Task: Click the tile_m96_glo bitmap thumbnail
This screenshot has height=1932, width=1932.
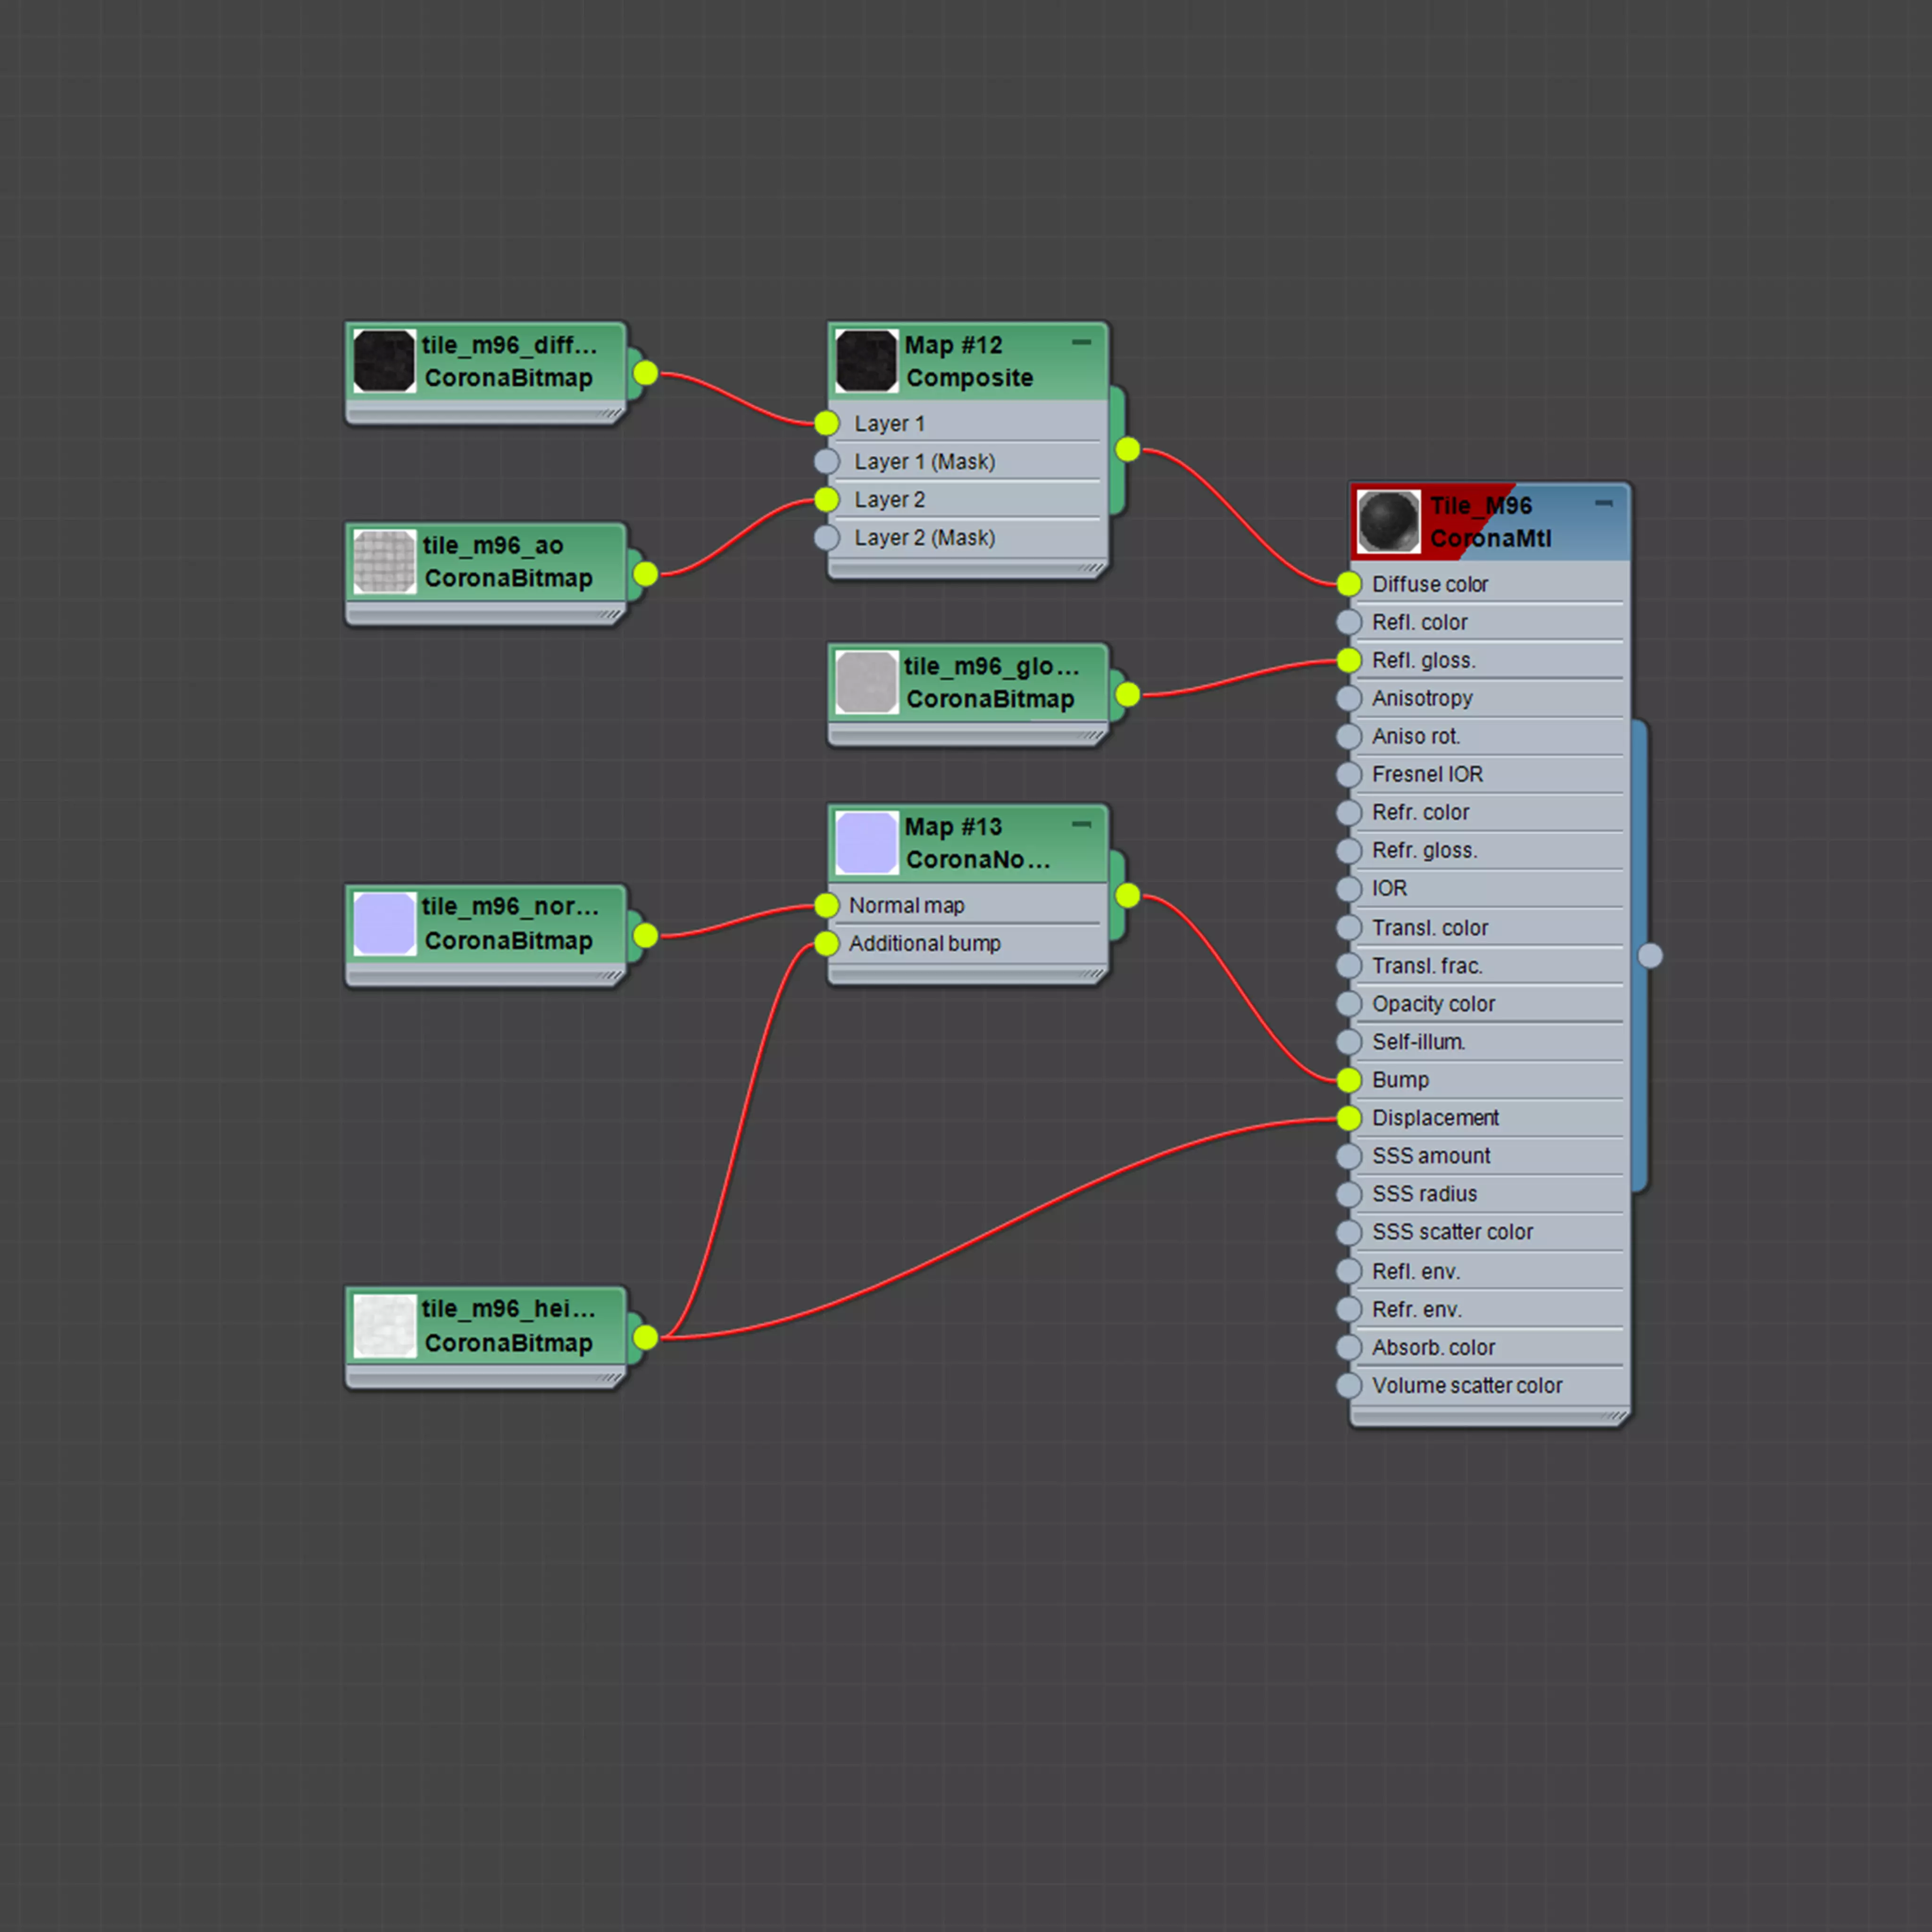Action: (866, 682)
